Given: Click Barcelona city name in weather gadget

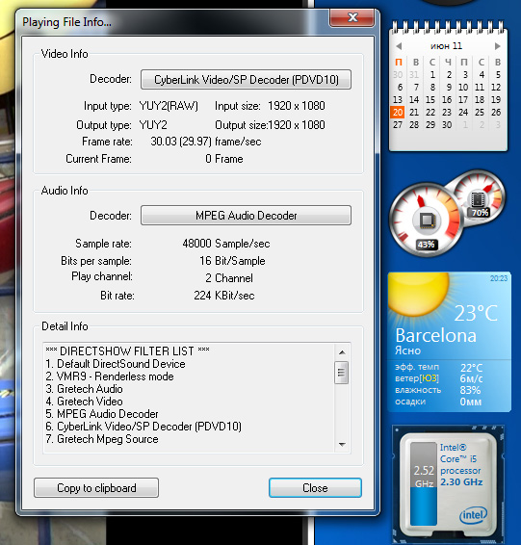Looking at the screenshot, I should (436, 335).
